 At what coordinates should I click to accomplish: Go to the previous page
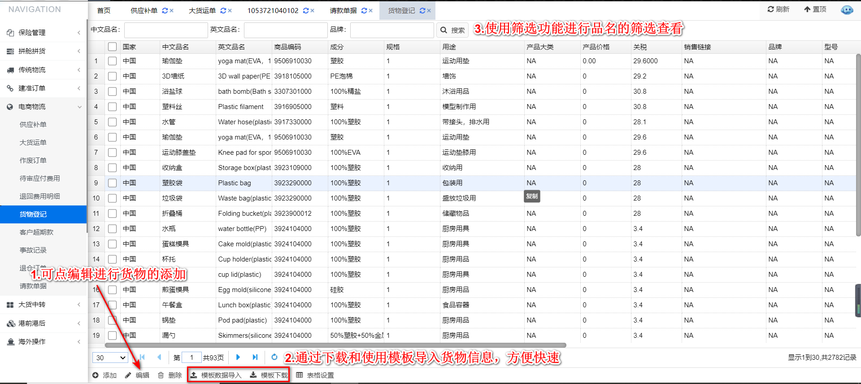(x=159, y=357)
